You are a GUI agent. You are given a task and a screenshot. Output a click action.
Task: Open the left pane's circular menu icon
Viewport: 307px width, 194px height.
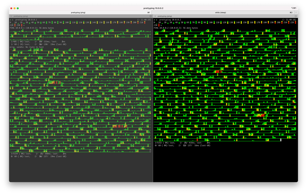click(151, 16)
